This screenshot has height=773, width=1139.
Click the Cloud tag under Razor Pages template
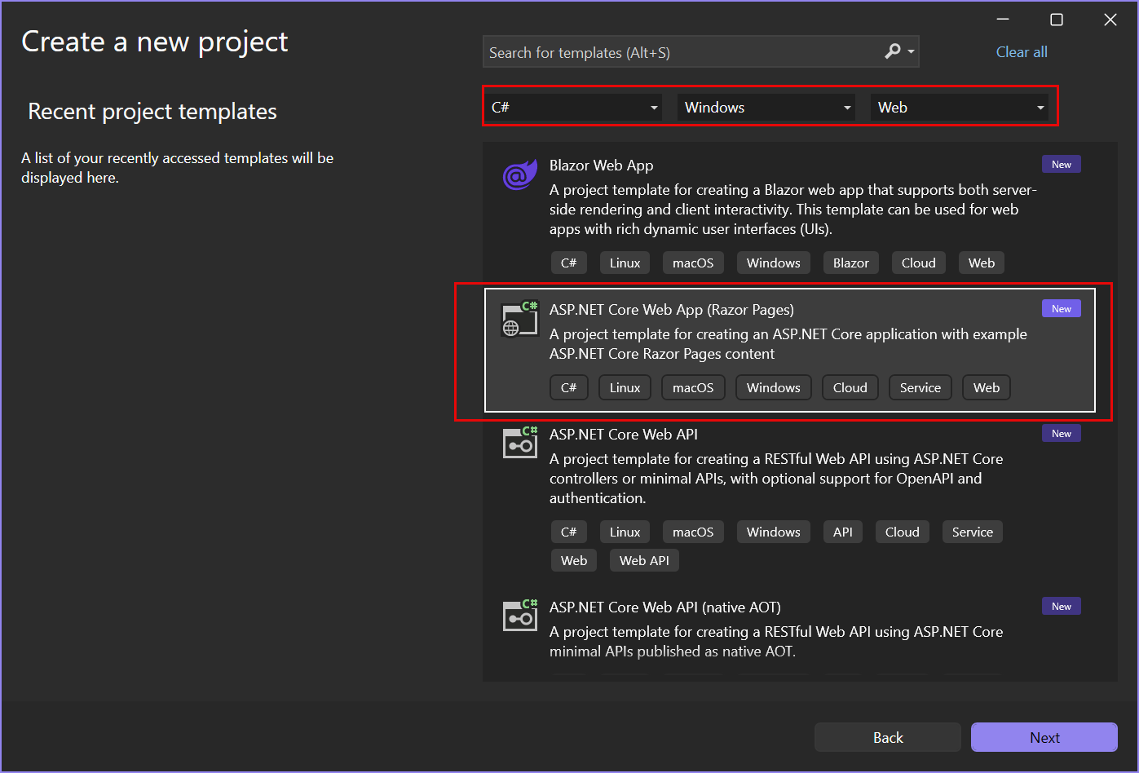pos(850,387)
